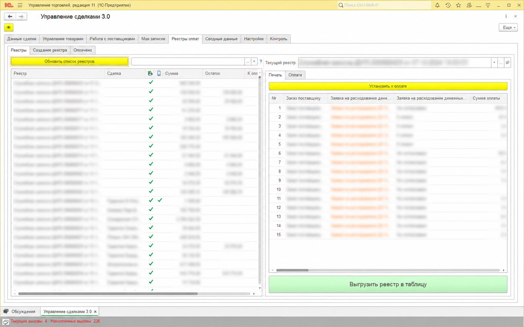Open history clock icon in title bar
Viewport: 524px width, 327px height.
tap(448, 5)
